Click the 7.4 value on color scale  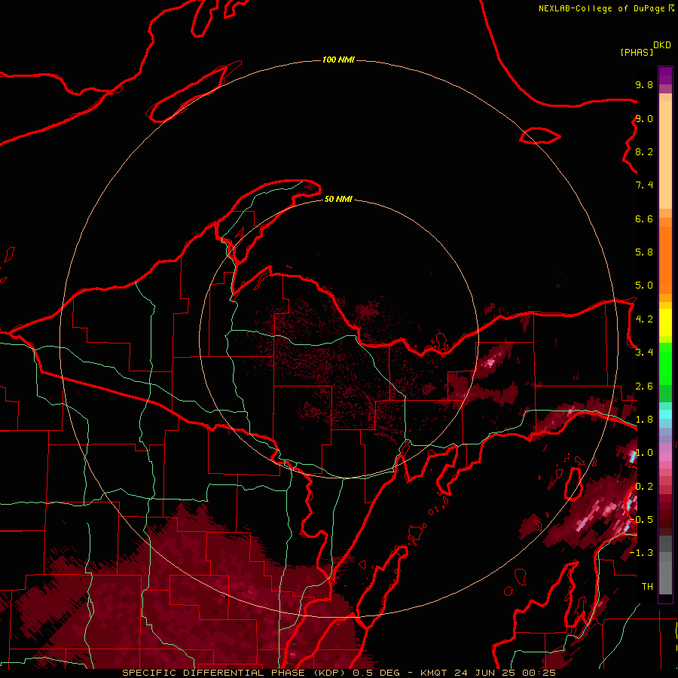pyautogui.click(x=644, y=185)
